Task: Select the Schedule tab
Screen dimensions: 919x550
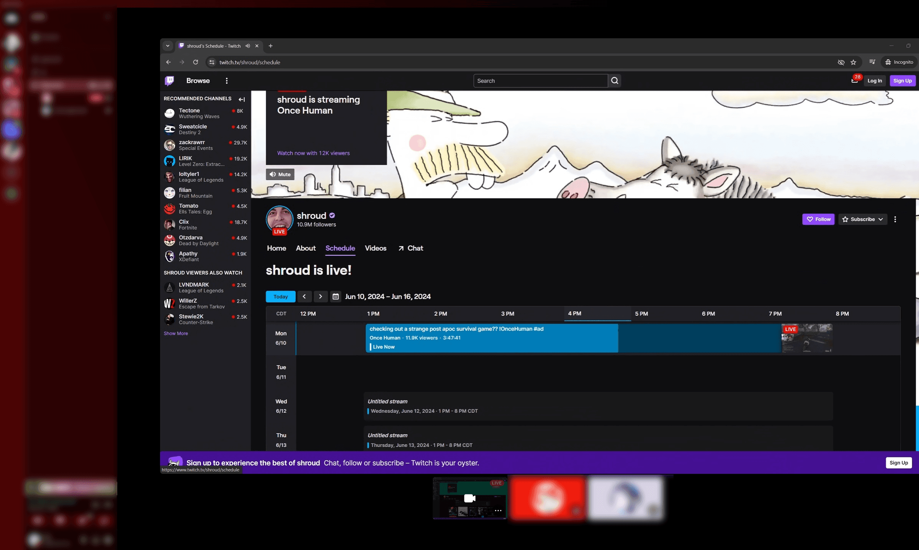Action: (340, 248)
